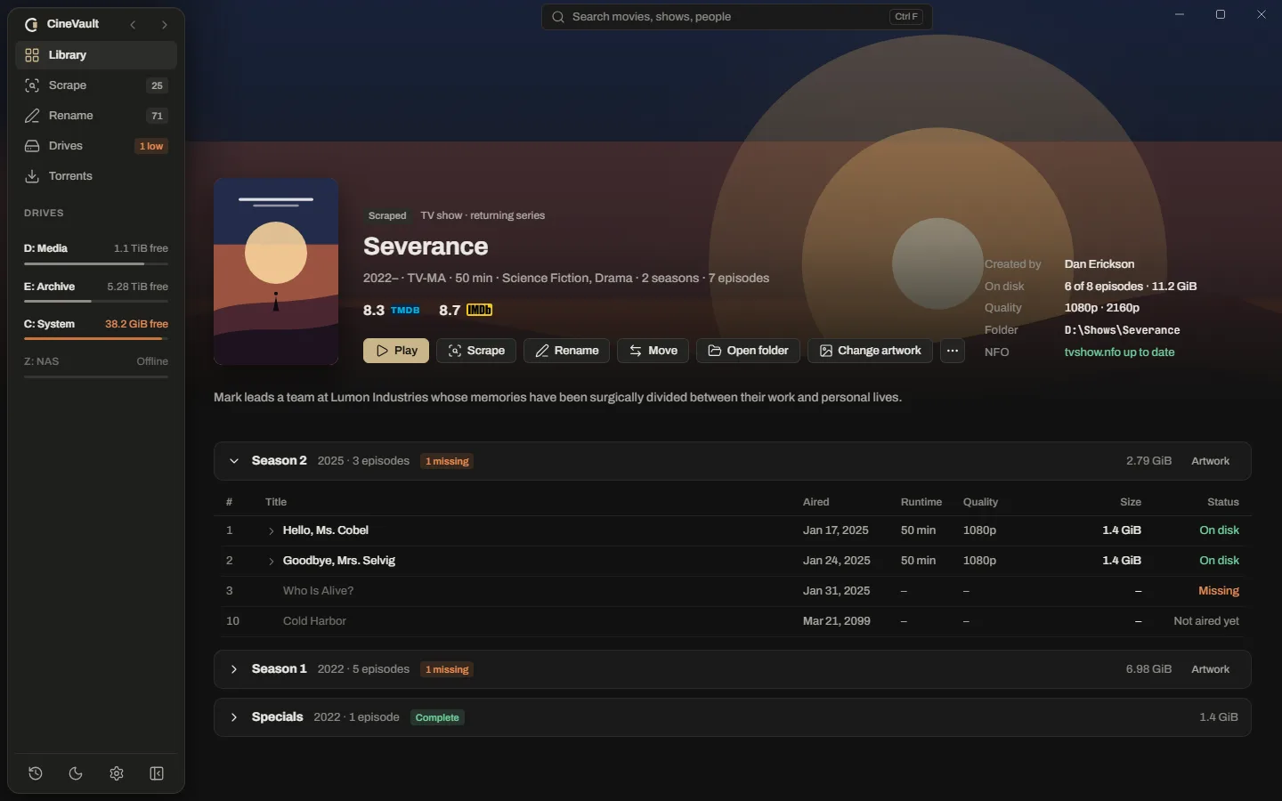Click the Scraped status tag
1282x801 pixels.
tap(387, 215)
